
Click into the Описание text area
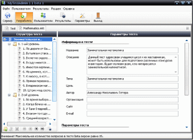tap(133, 65)
